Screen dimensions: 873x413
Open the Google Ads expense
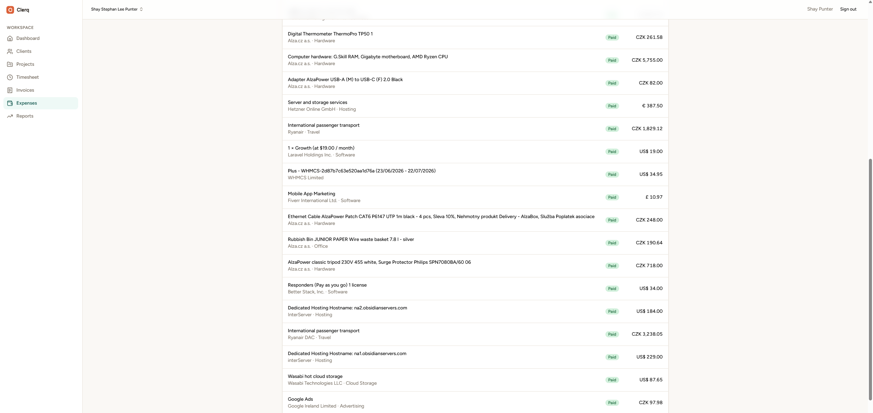[475, 402]
